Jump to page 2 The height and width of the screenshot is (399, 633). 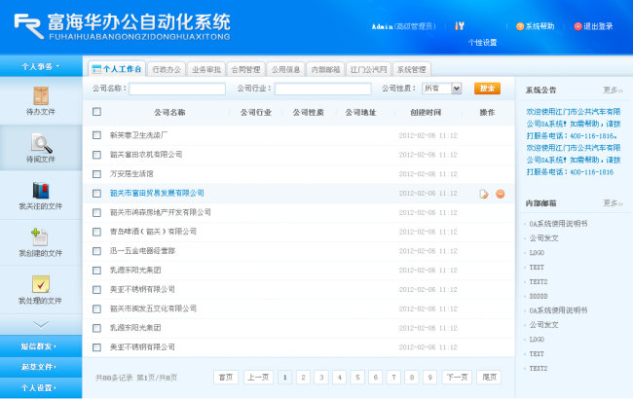(x=303, y=378)
